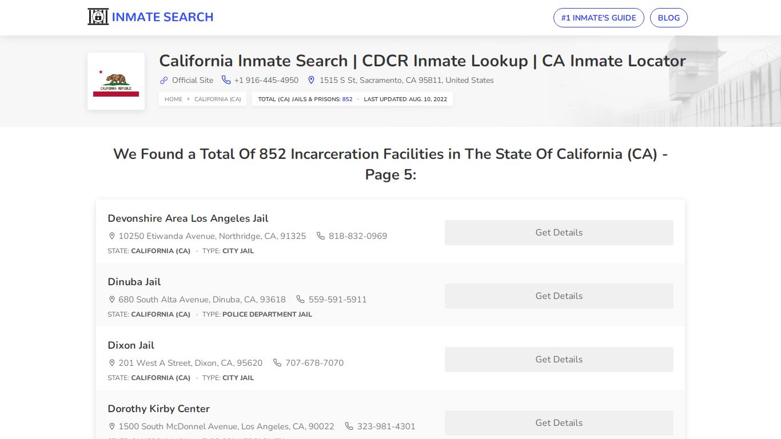Click the phone icon next to 559-591-5911
This screenshot has height=439, width=781.
coord(301,300)
